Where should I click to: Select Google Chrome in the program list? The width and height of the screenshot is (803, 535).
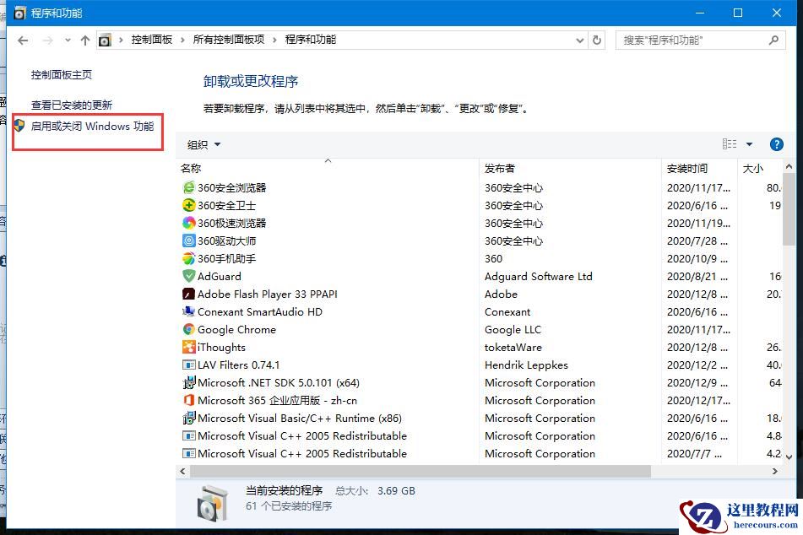[x=239, y=329]
